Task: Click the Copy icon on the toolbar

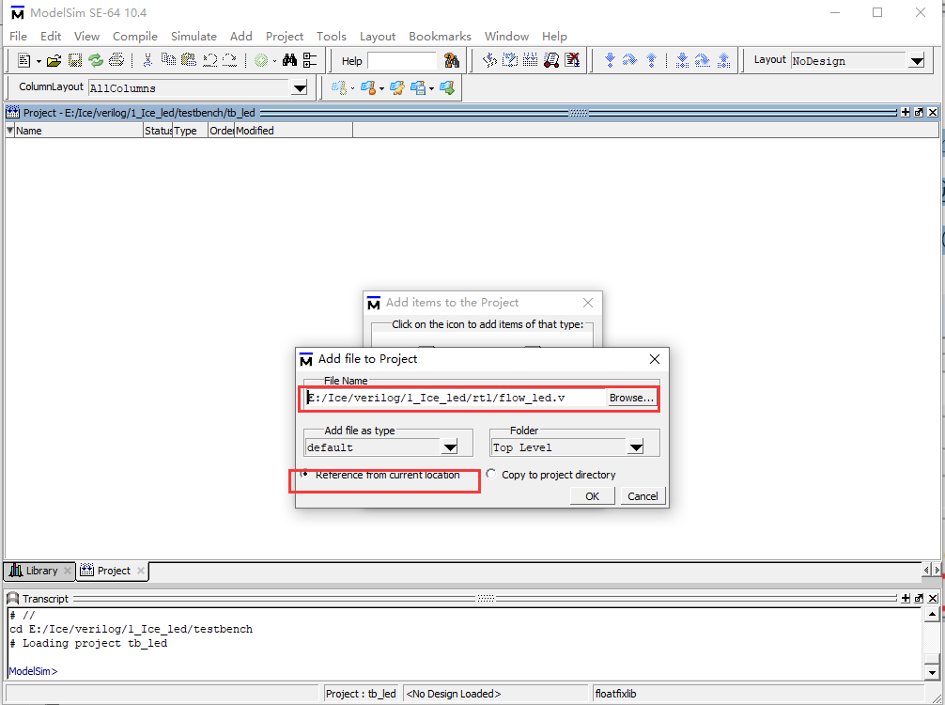Action: [170, 60]
